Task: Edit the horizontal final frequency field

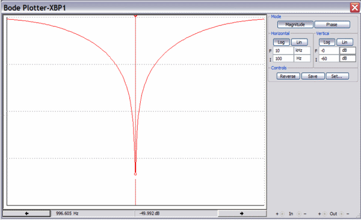Action: [283, 51]
